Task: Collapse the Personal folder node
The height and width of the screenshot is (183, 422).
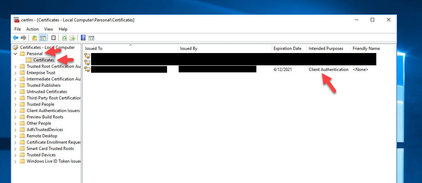Action: (x=15, y=54)
